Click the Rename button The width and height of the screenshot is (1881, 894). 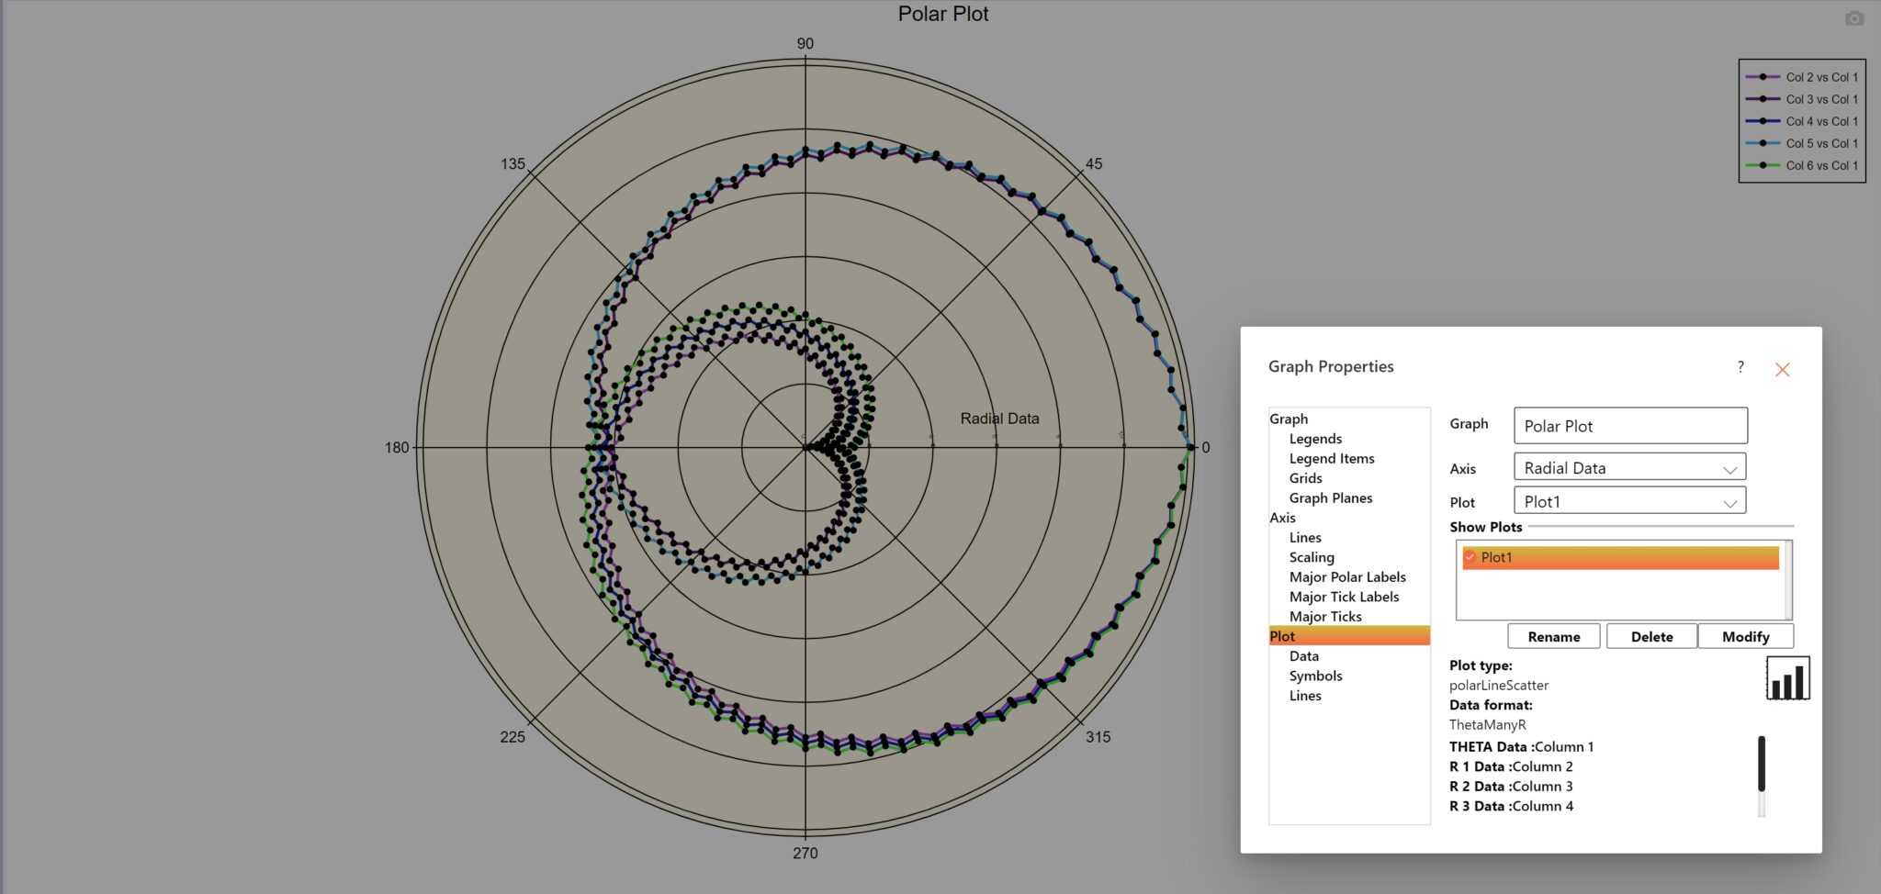(1554, 637)
